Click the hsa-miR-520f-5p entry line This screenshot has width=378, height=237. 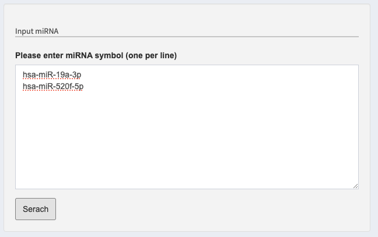click(53, 86)
